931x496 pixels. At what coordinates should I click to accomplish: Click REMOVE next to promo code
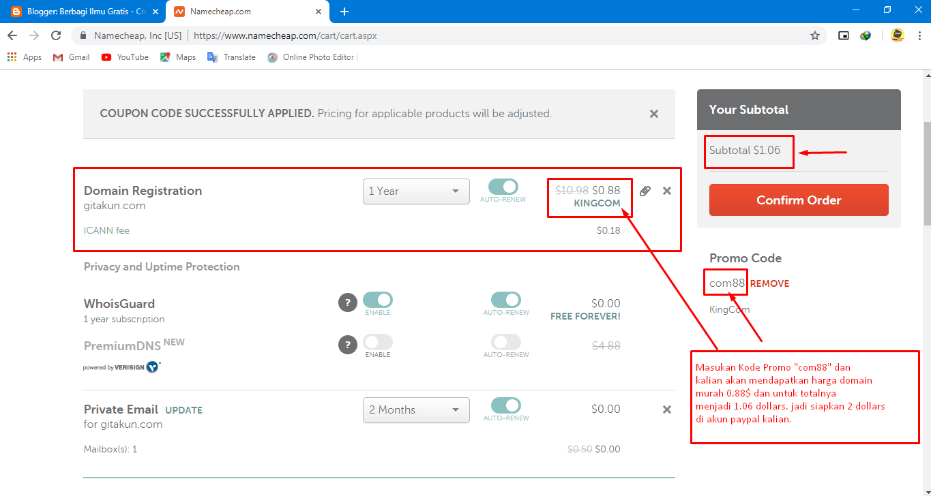(769, 283)
